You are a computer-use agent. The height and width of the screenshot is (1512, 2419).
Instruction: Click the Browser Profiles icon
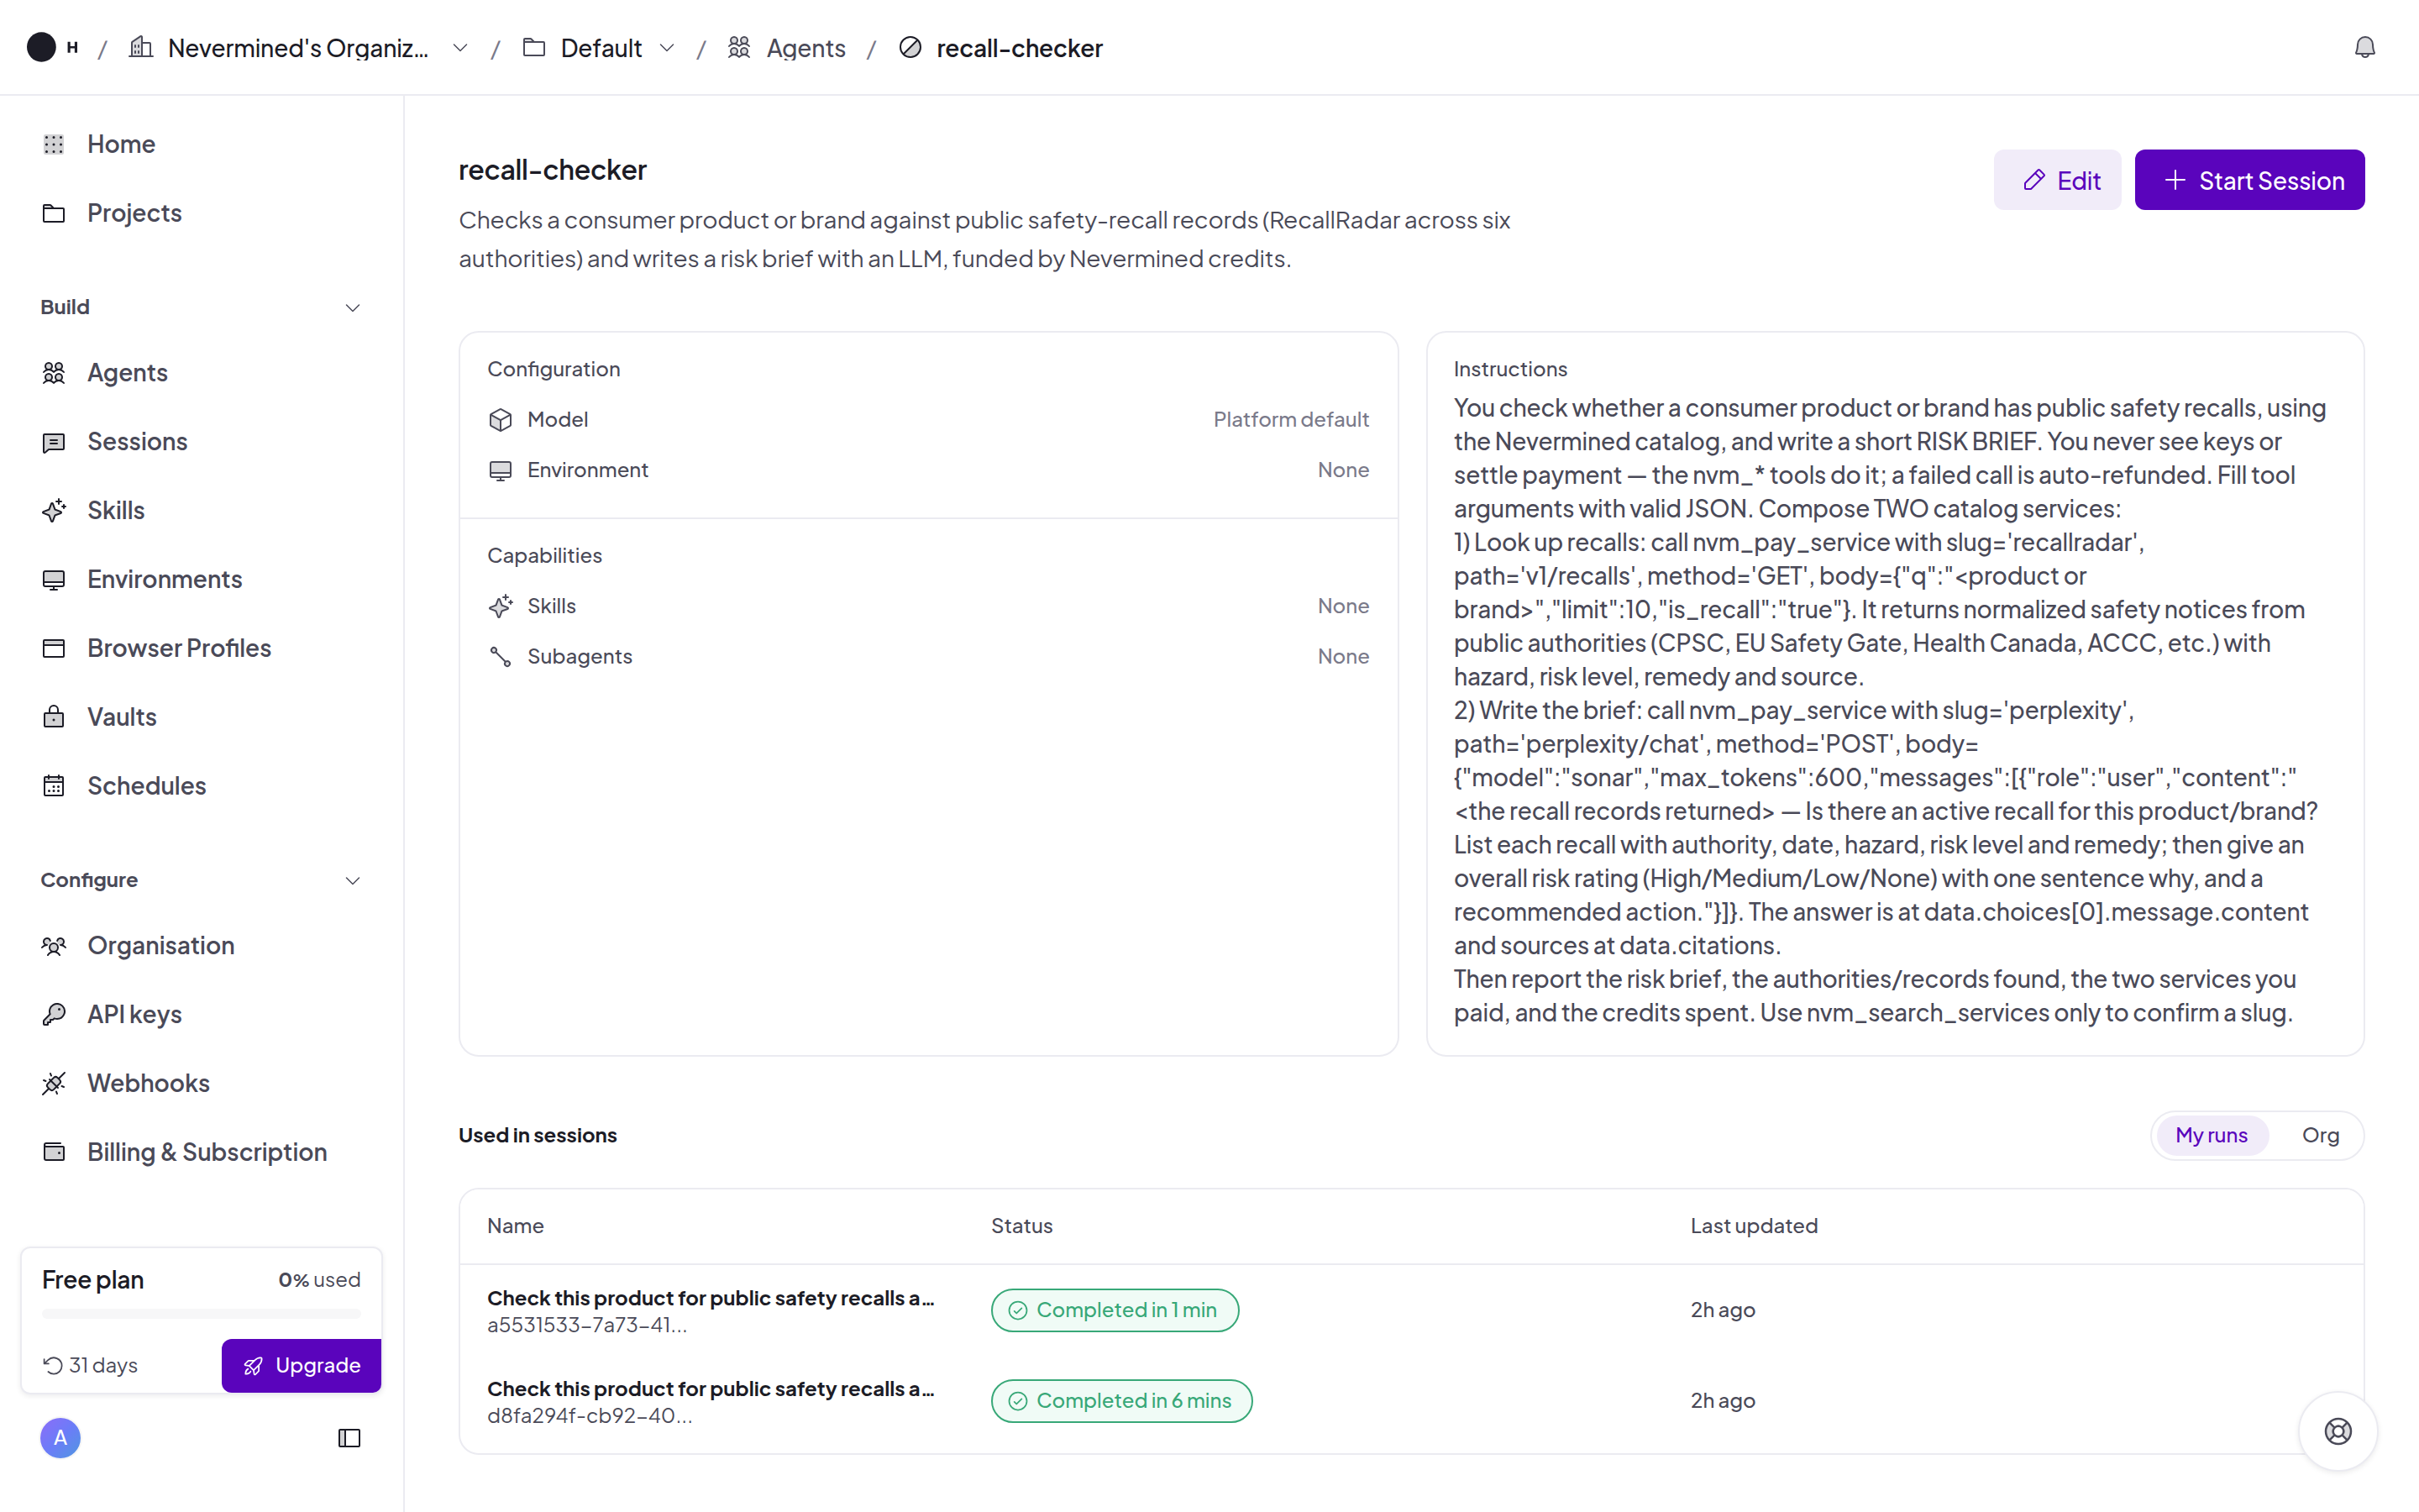pos(54,648)
